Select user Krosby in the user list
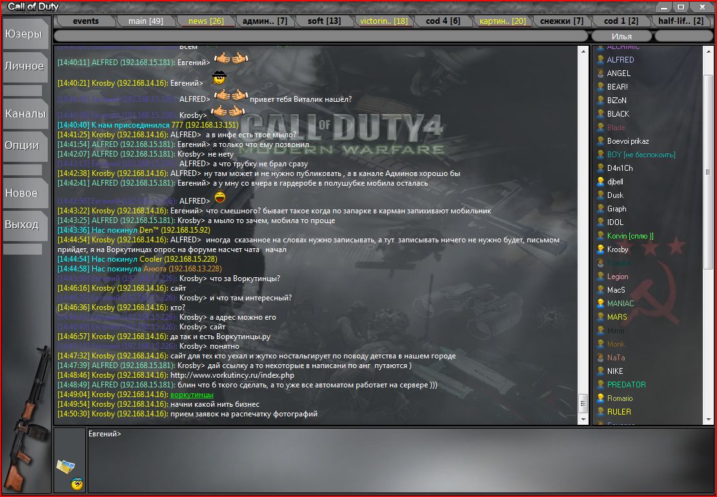717x497 pixels. coord(618,249)
